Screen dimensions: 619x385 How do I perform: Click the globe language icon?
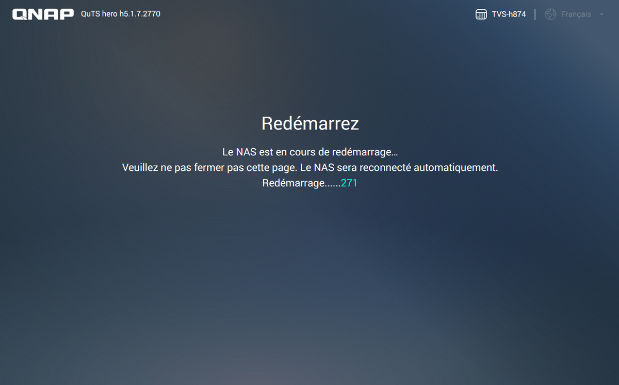coord(550,14)
